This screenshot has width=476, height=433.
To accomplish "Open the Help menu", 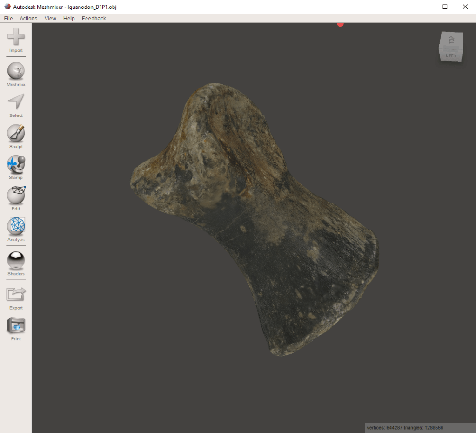I will coord(69,19).
